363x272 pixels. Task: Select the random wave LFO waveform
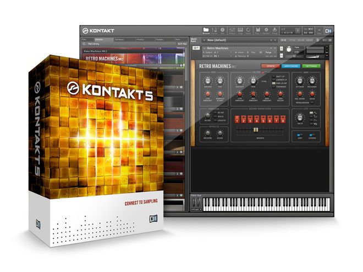(x=311, y=124)
